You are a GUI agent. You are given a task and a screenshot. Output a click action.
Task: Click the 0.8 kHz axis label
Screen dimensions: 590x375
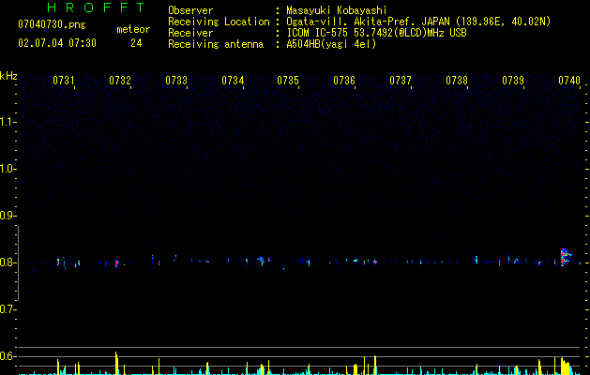coord(8,262)
